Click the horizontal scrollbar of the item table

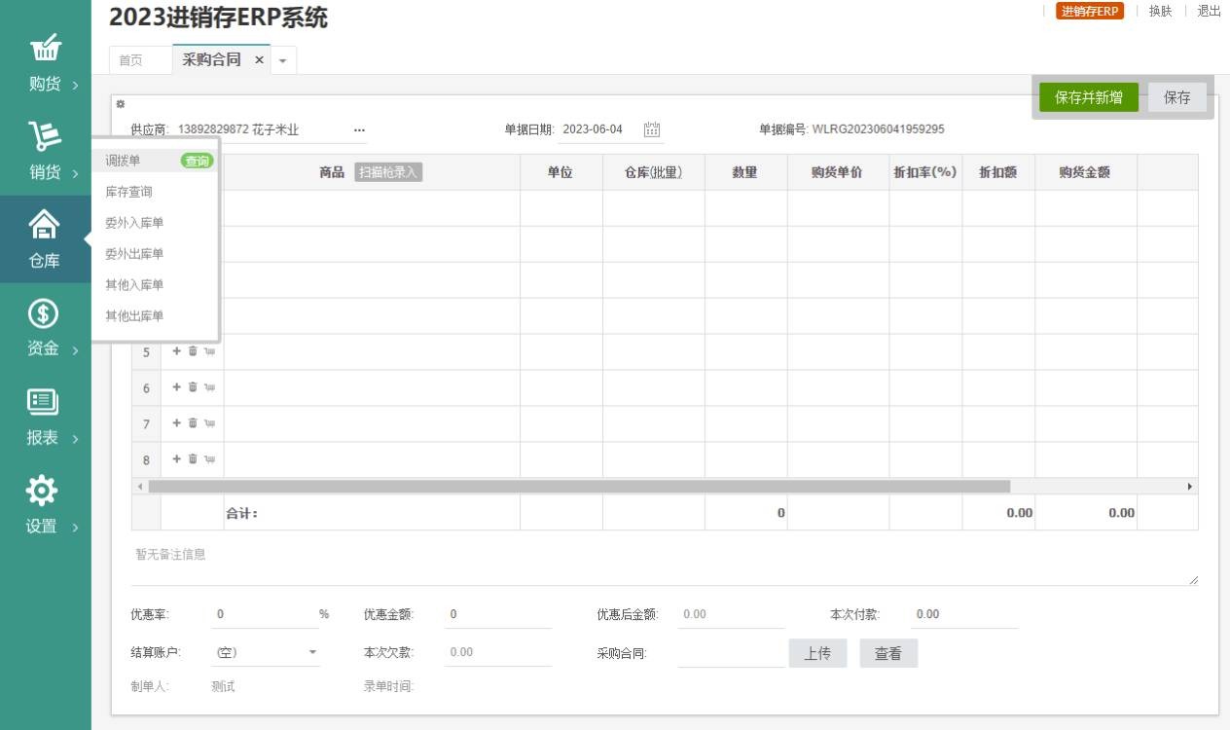point(580,486)
